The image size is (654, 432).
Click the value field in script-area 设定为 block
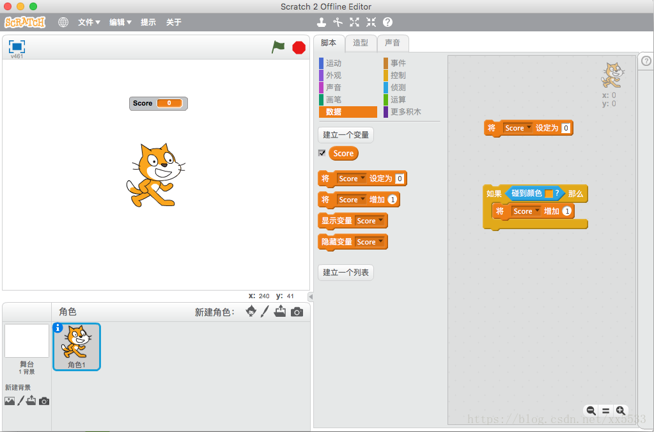tap(566, 128)
